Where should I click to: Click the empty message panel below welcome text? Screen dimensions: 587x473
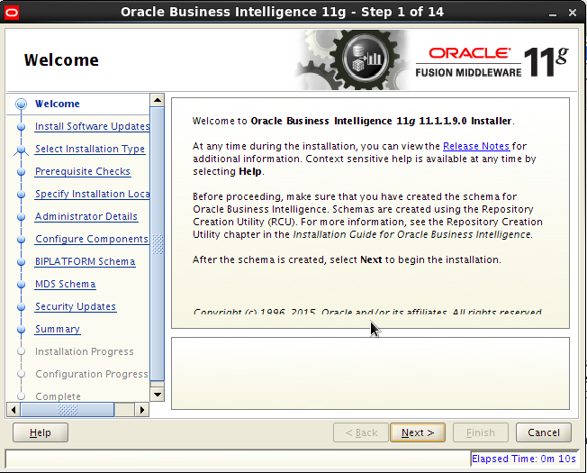pyautogui.click(x=370, y=373)
